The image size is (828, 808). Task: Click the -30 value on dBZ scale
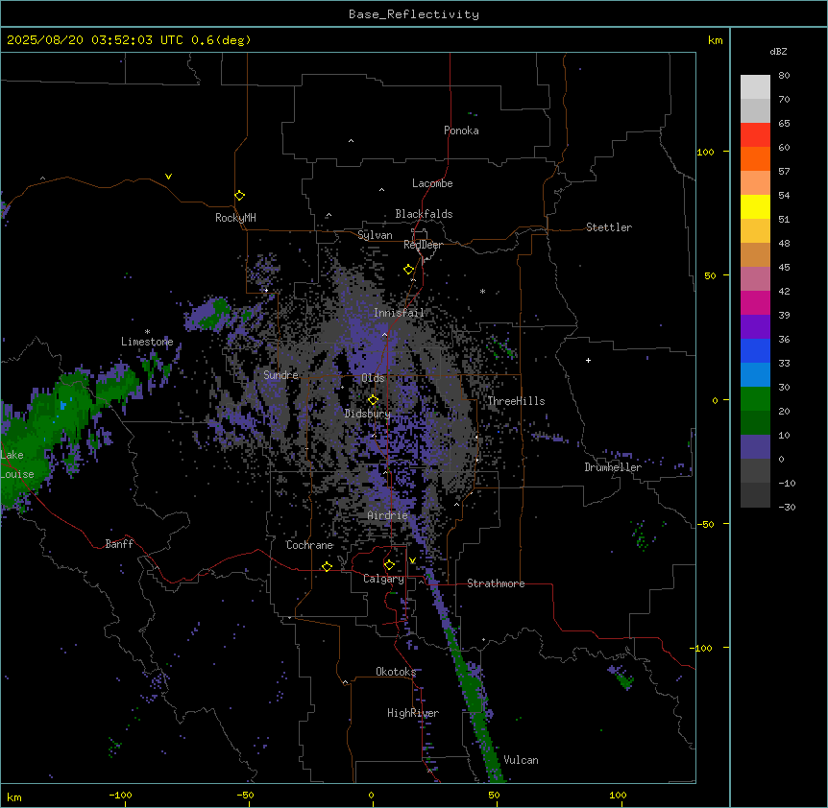(x=787, y=508)
